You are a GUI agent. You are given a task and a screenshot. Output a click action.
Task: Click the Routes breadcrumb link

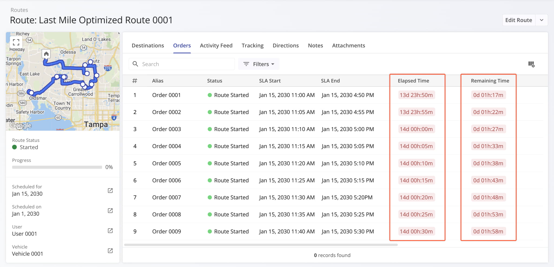click(19, 10)
